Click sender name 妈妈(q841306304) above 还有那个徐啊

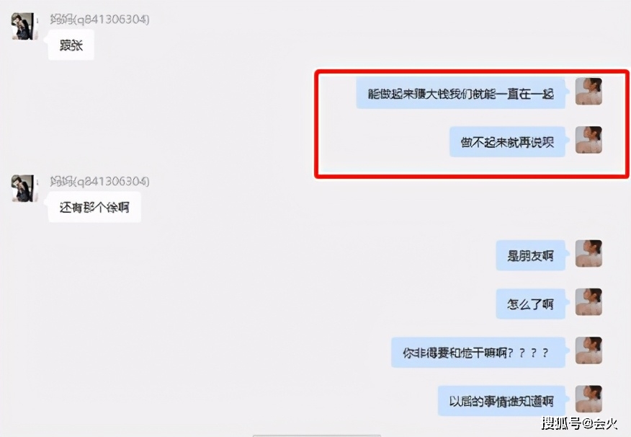(x=99, y=181)
